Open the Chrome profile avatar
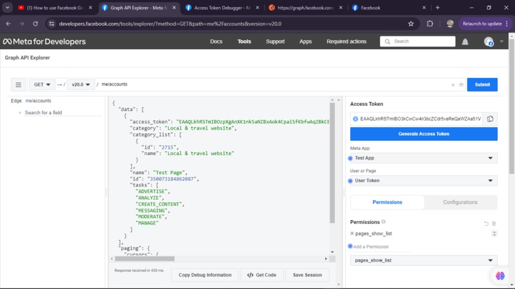The width and height of the screenshot is (515, 289). click(450, 24)
